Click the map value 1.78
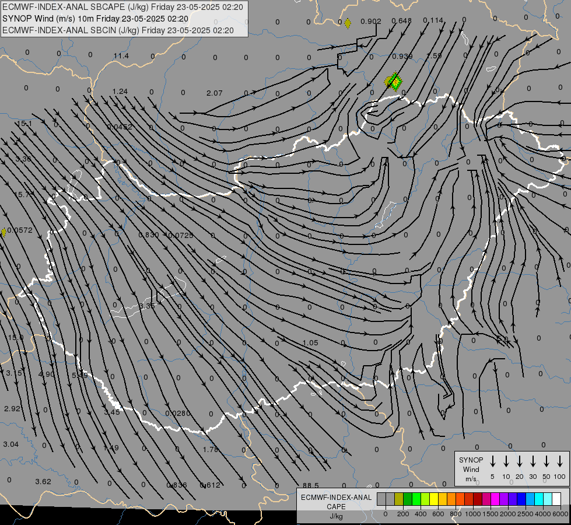Screen dimensions: 571x525 coord(211,450)
